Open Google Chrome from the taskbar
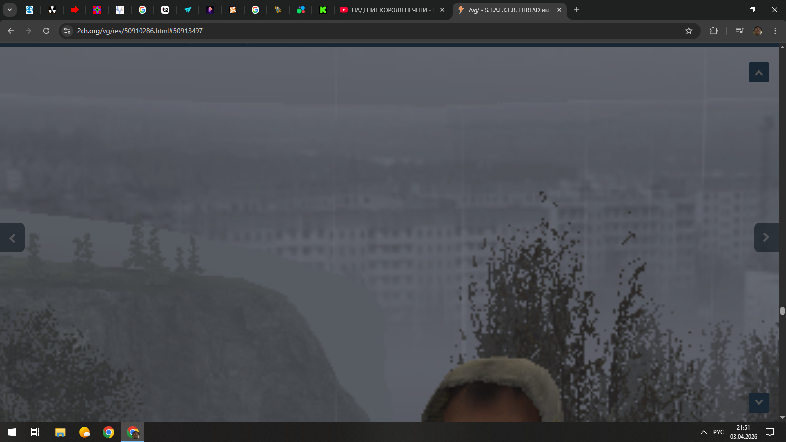This screenshot has width=786, height=442. pyautogui.click(x=109, y=432)
